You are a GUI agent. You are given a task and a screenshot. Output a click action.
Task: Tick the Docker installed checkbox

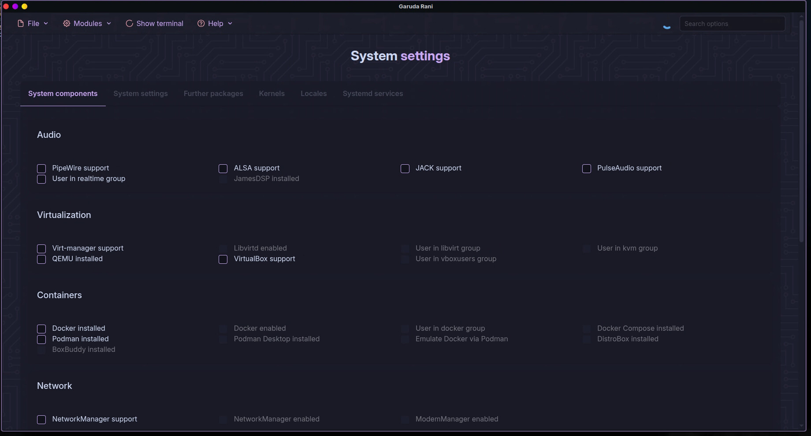41,329
